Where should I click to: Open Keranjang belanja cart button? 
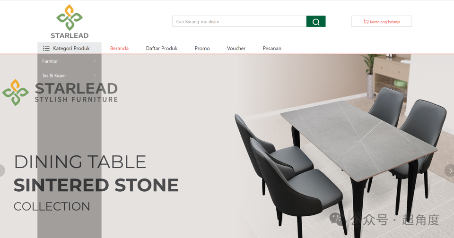pyautogui.click(x=382, y=21)
